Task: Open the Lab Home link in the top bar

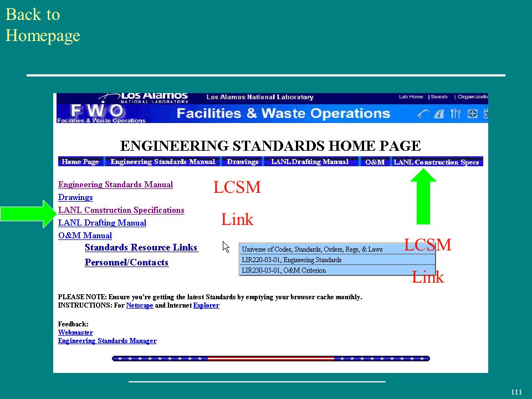Action: [411, 96]
